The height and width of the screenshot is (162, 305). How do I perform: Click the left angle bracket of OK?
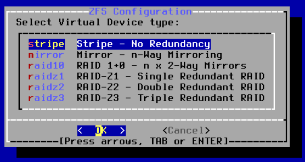click(x=80, y=131)
